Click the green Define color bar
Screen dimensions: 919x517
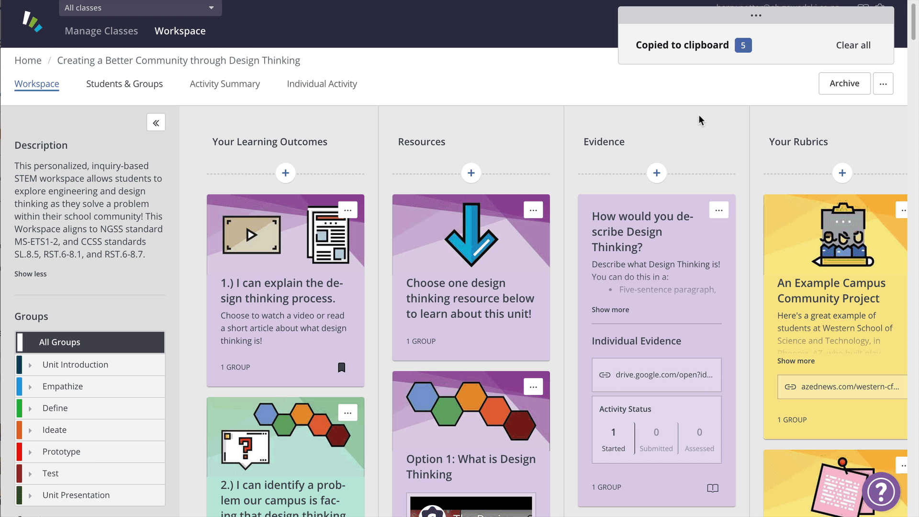click(x=19, y=409)
